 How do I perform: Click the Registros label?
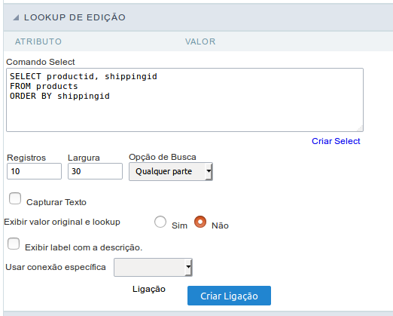26,158
